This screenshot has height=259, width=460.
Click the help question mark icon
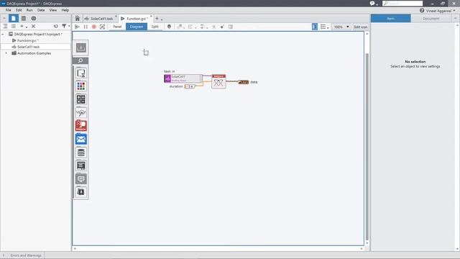[422, 11]
